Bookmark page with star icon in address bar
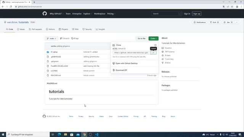Screen dimensions: 244x137 232,7
